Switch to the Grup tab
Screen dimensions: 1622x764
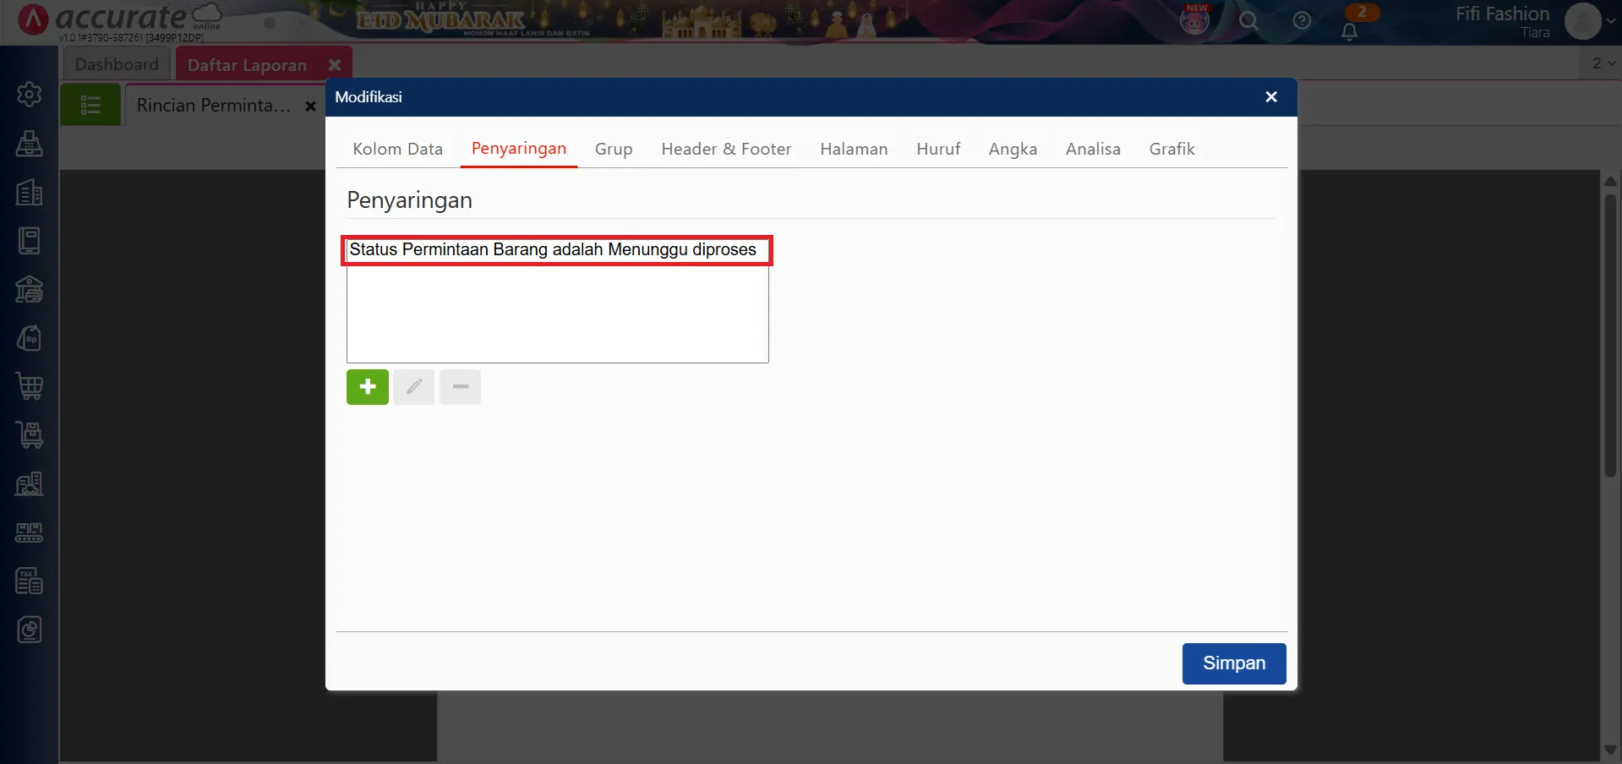coord(614,149)
